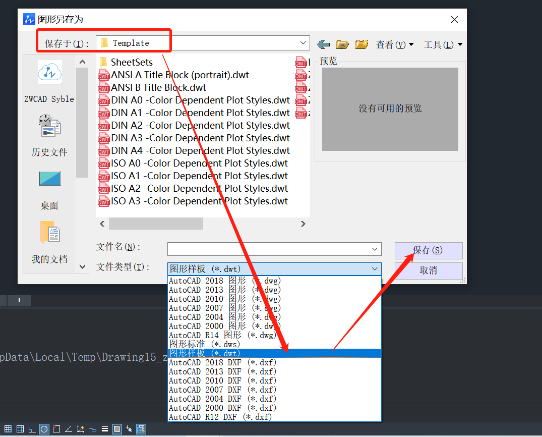542x437 pixels.
Task: Click the file list horizontal scrollbar
Action: coord(156,224)
